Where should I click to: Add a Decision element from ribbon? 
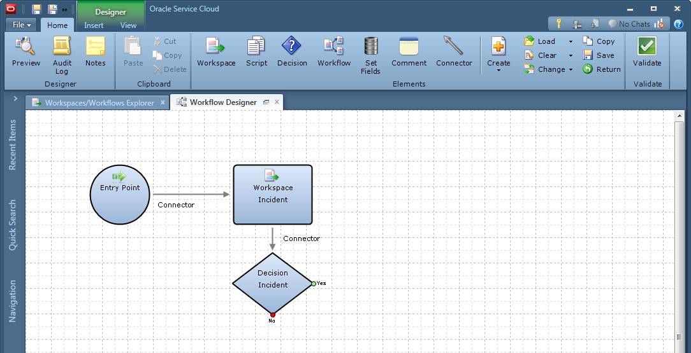(x=292, y=52)
